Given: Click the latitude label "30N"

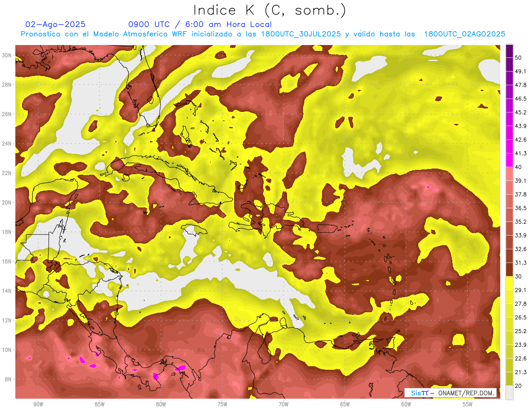Looking at the screenshot, I should tap(7, 55).
